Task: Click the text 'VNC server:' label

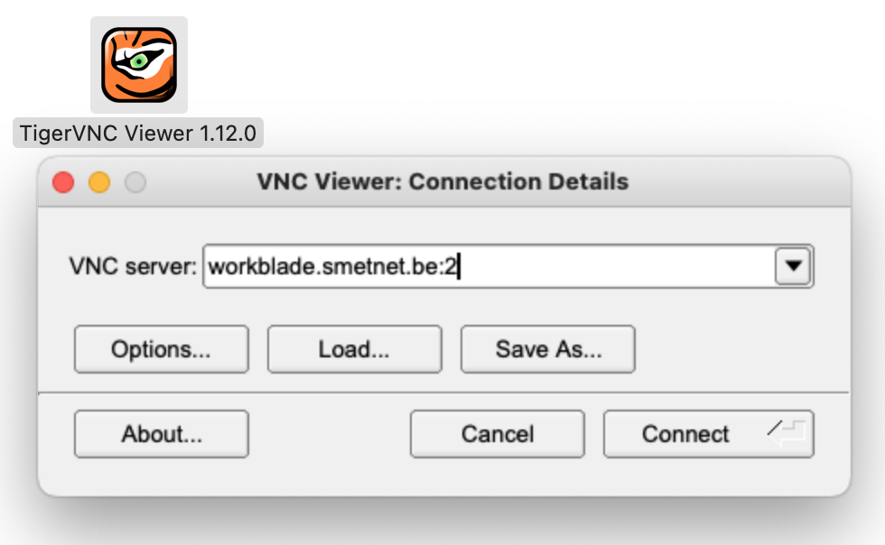Action: (134, 266)
